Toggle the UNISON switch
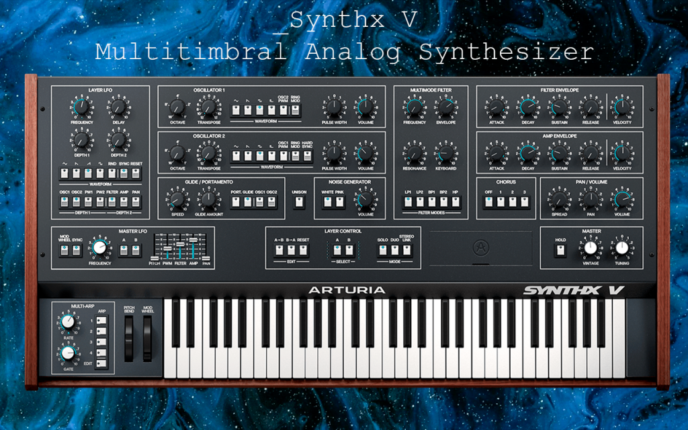 pos(299,202)
